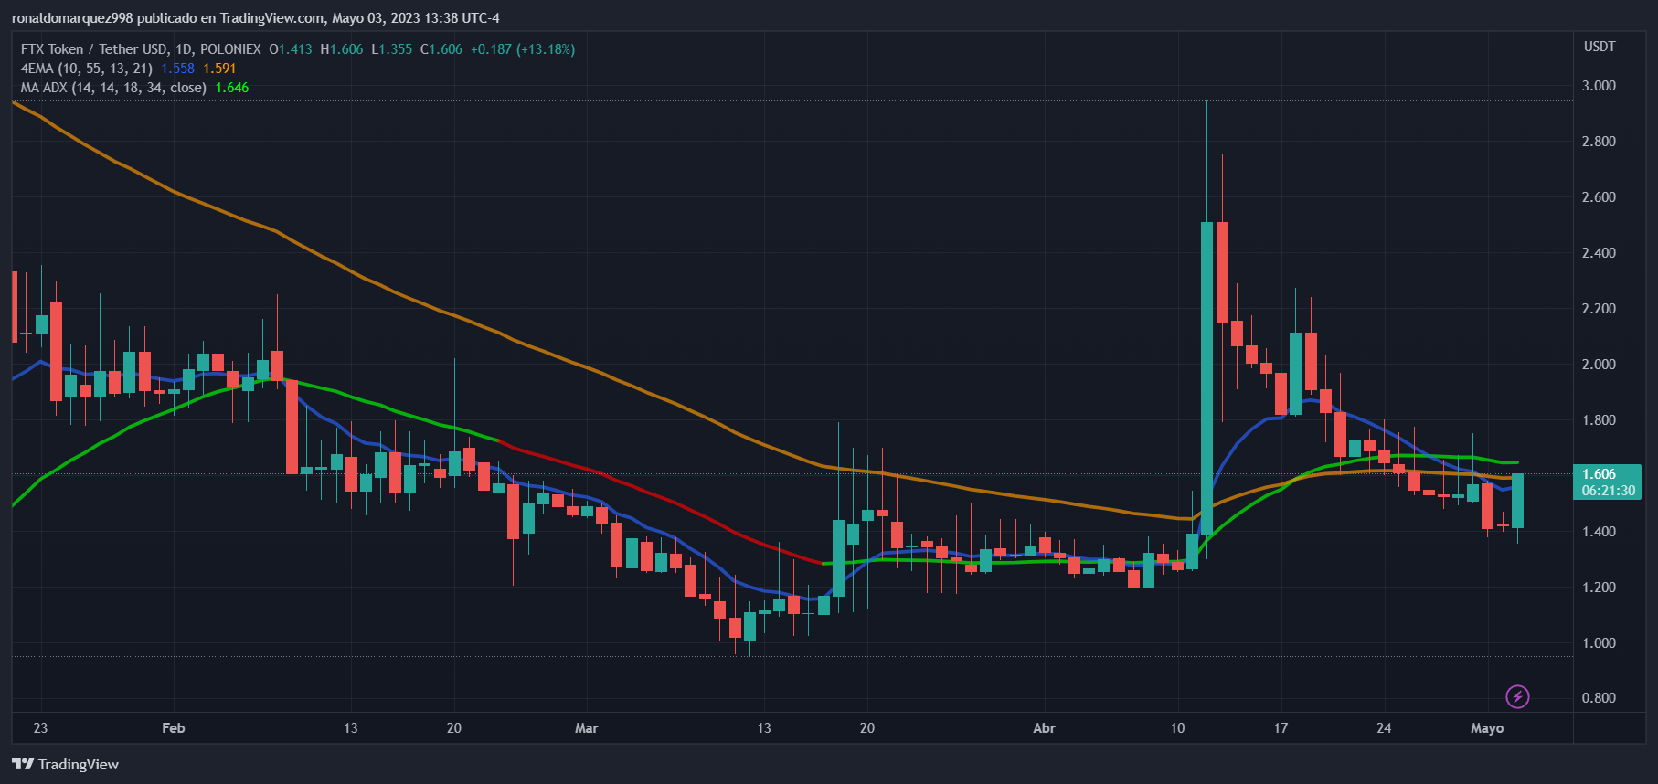Viewport: 1658px width, 784px height.
Task: Click the open value O1.413
Action: click(x=291, y=49)
